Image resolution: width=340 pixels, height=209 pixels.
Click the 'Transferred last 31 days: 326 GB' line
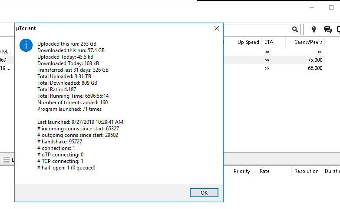pos(73,70)
